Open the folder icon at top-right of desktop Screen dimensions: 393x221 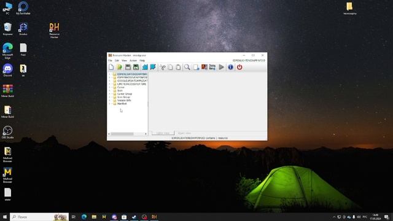pyautogui.click(x=349, y=8)
